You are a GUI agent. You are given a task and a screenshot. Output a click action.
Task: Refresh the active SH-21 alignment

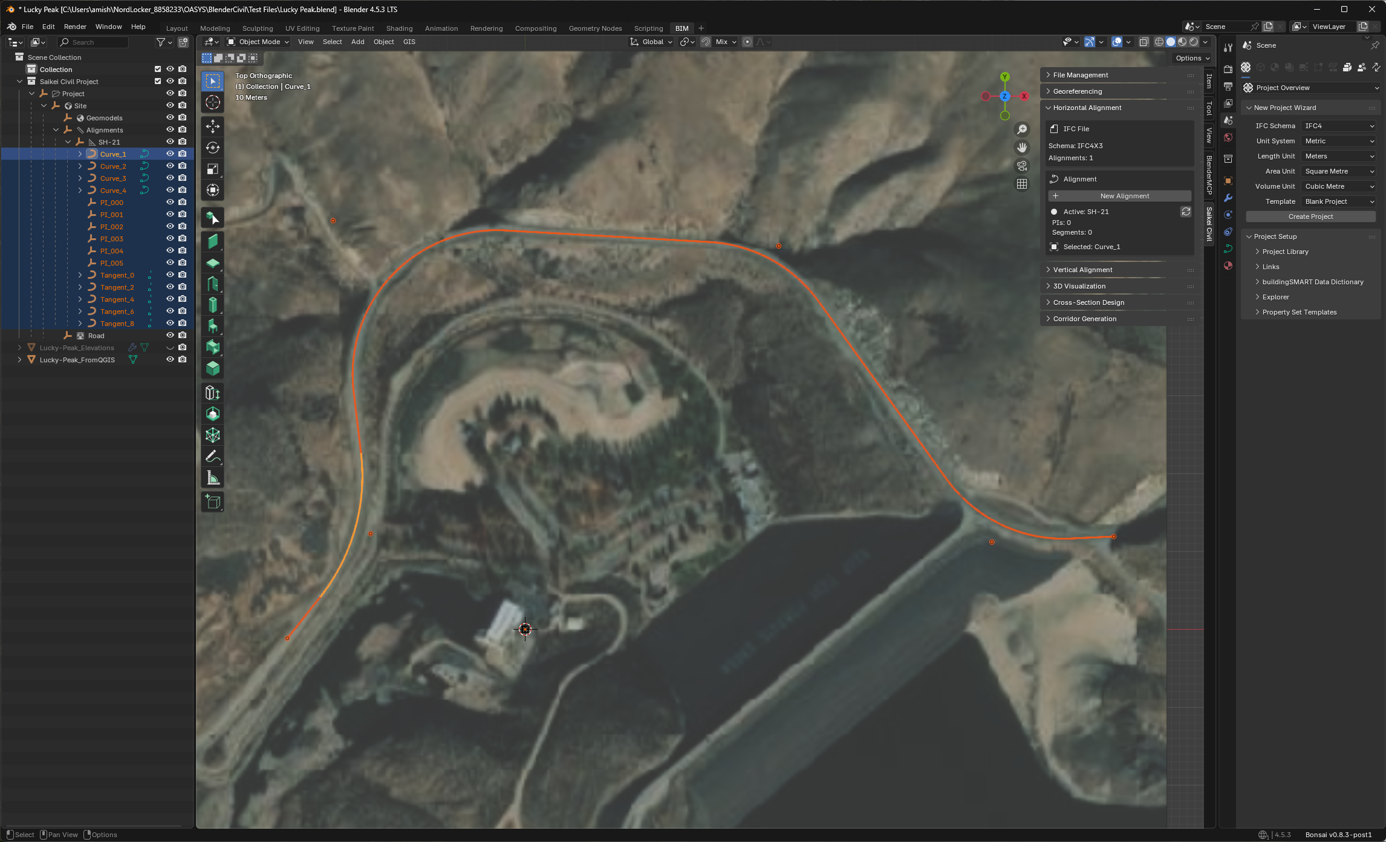pos(1186,212)
